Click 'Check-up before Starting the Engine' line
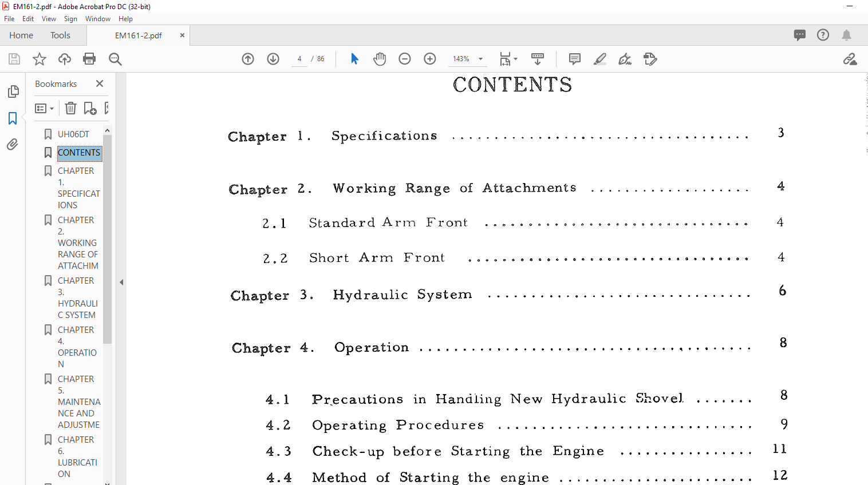The image size is (868, 485). (458, 451)
